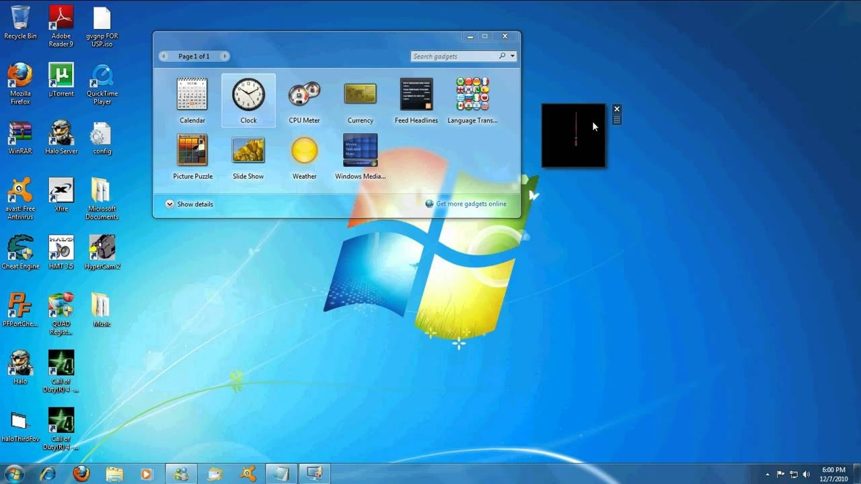Viewport: 861px width, 484px height.
Task: Open network status tray icon
Action: click(x=794, y=474)
